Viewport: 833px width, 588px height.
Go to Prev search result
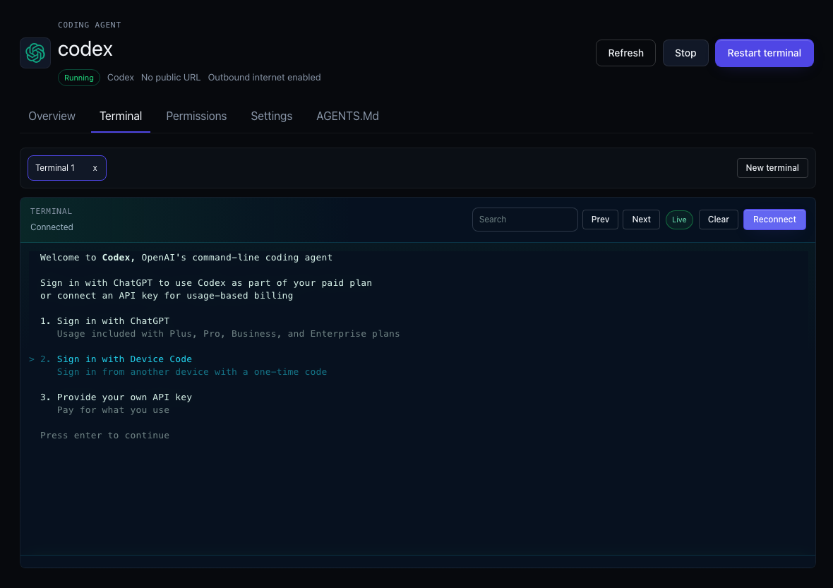coord(600,220)
